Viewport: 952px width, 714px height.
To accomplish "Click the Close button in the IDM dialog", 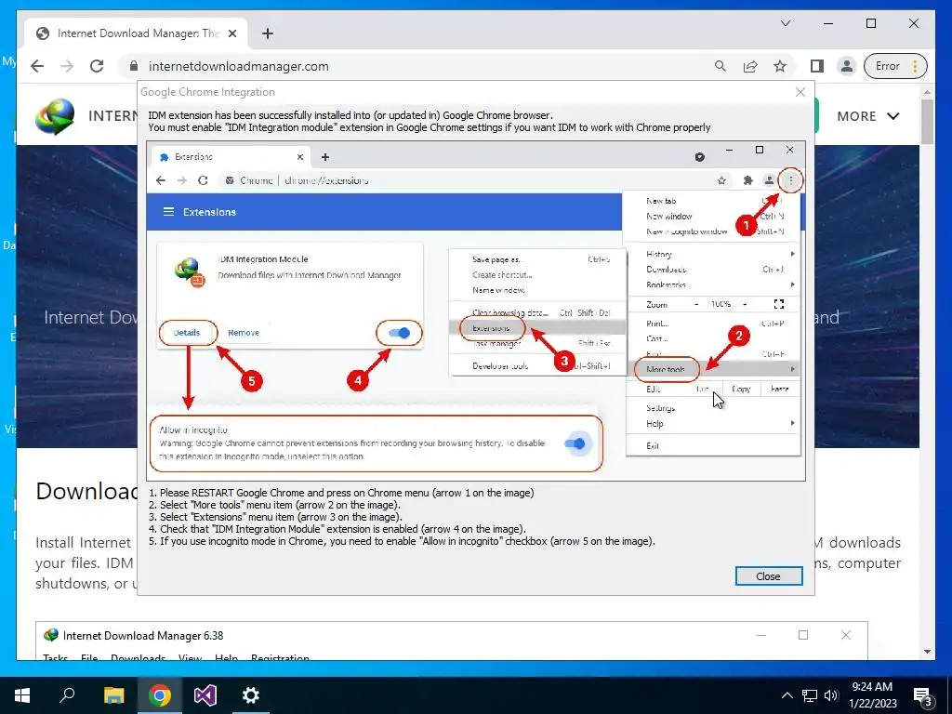I will click(x=769, y=576).
